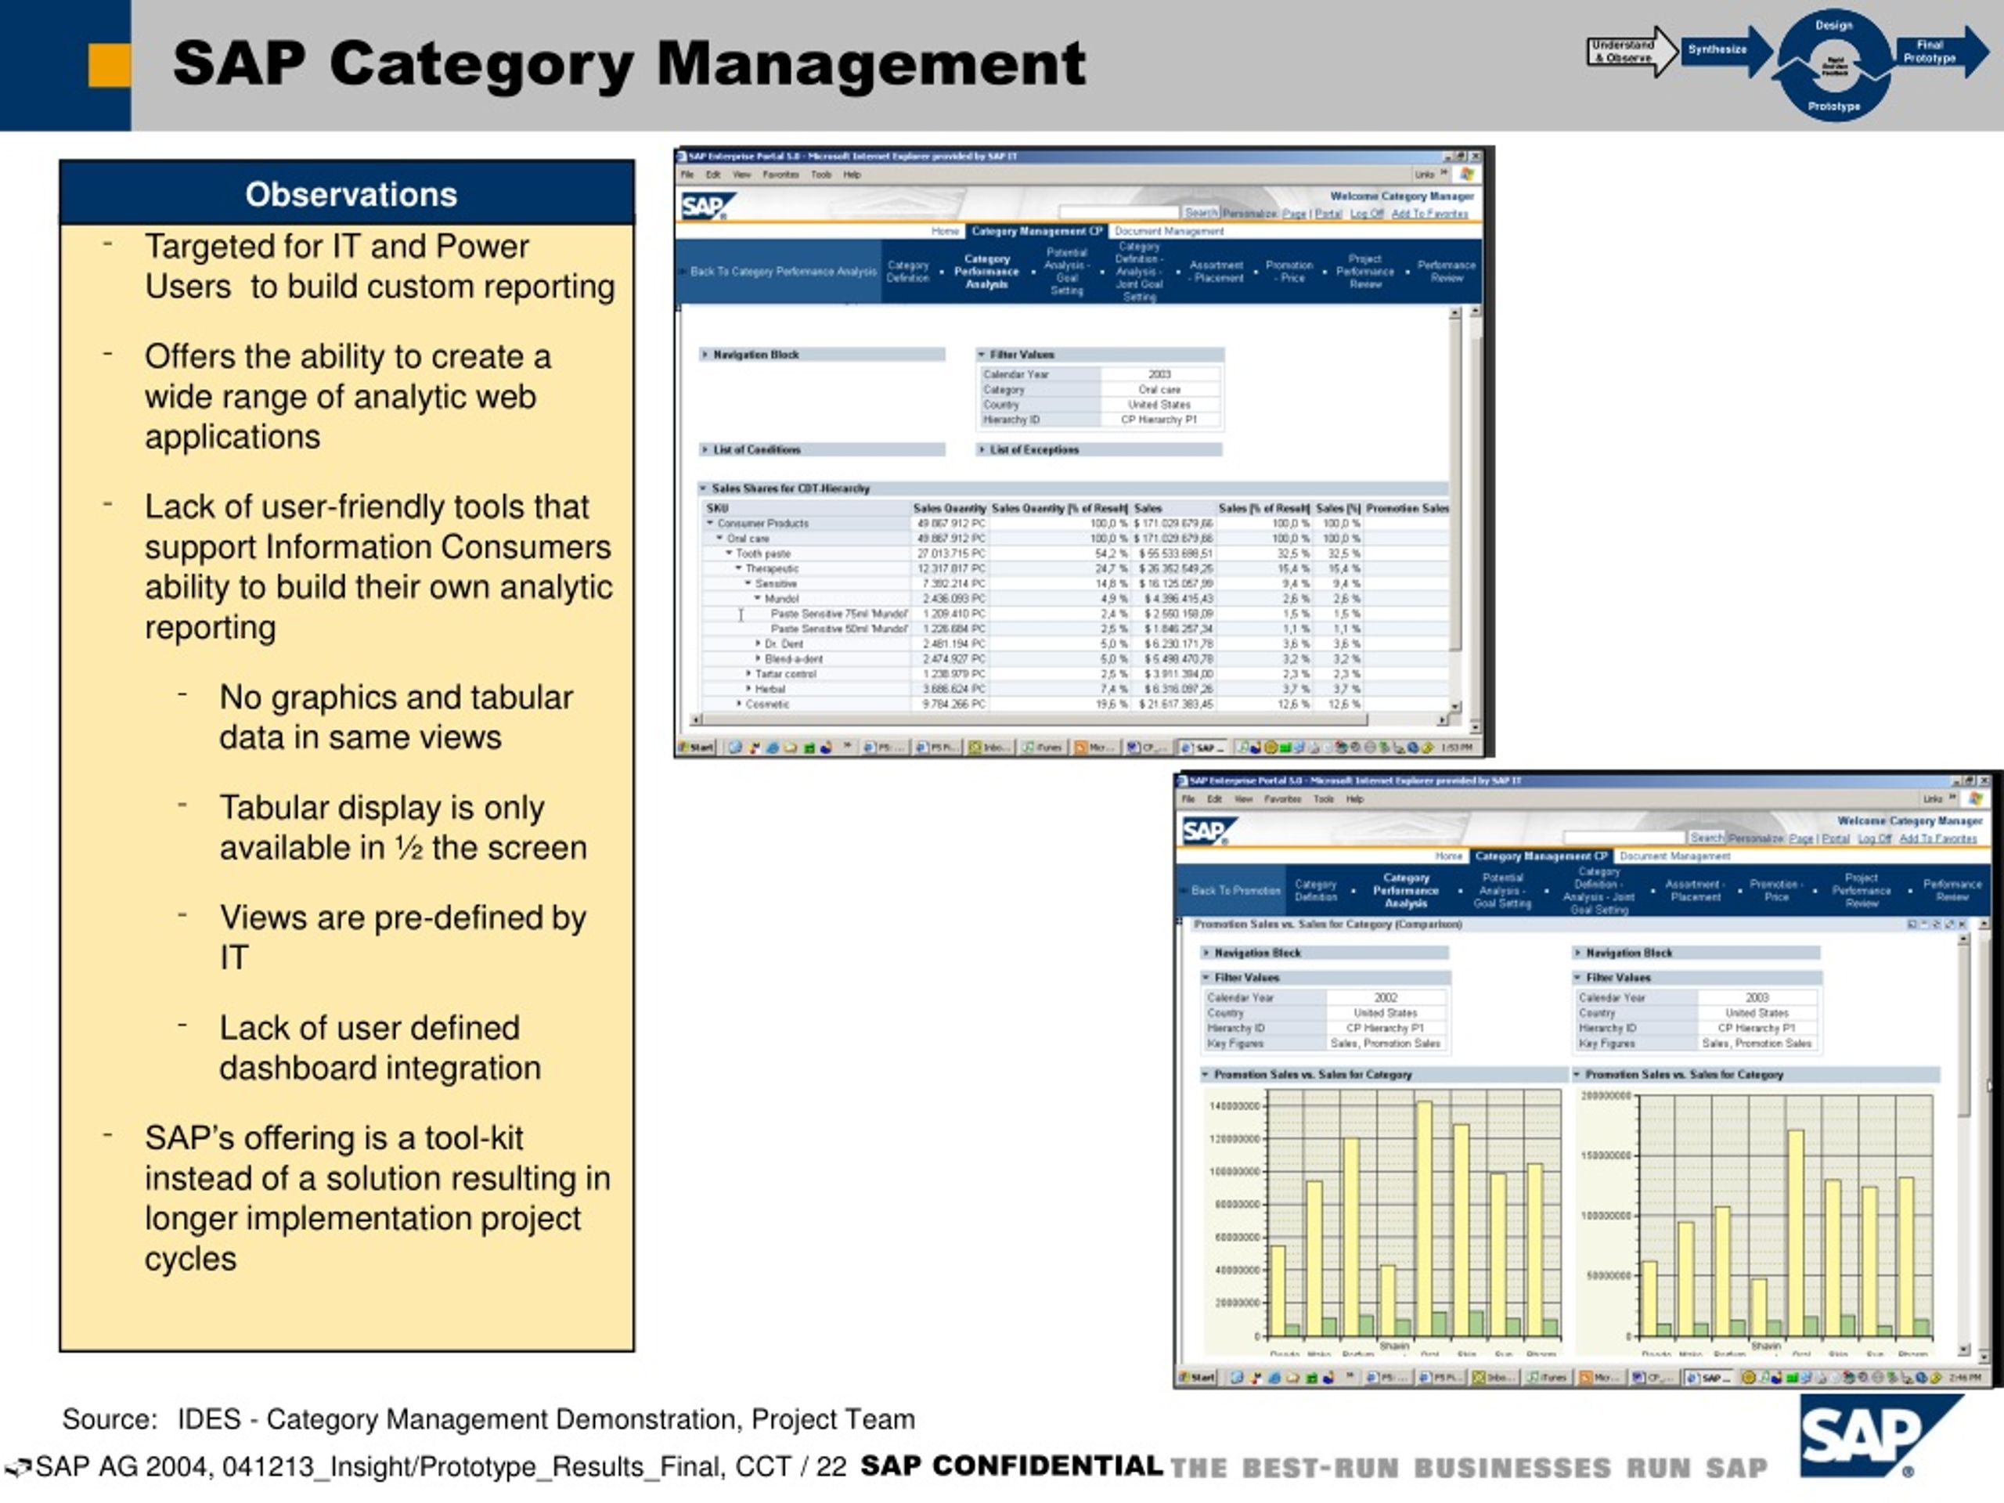Expand the Navigation Block above the 2003 filters in chart window
Viewport: 2004px width, 1503px height.
pyautogui.click(x=1577, y=952)
